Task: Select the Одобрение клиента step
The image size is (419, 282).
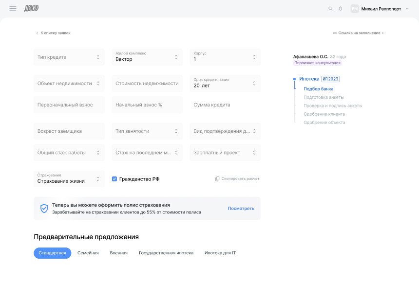Action: 324,114
